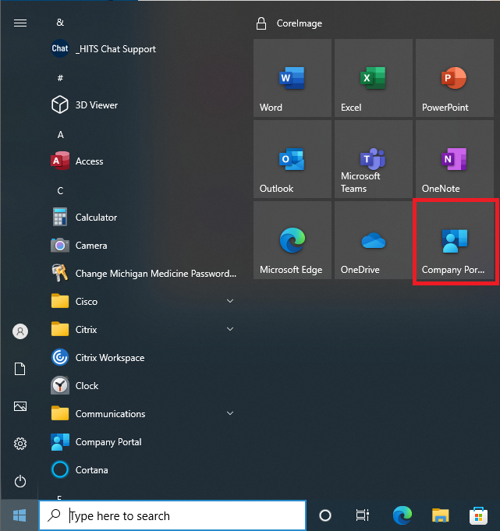Open the Clock app
Screen dimensions: 500x531
(142, 386)
